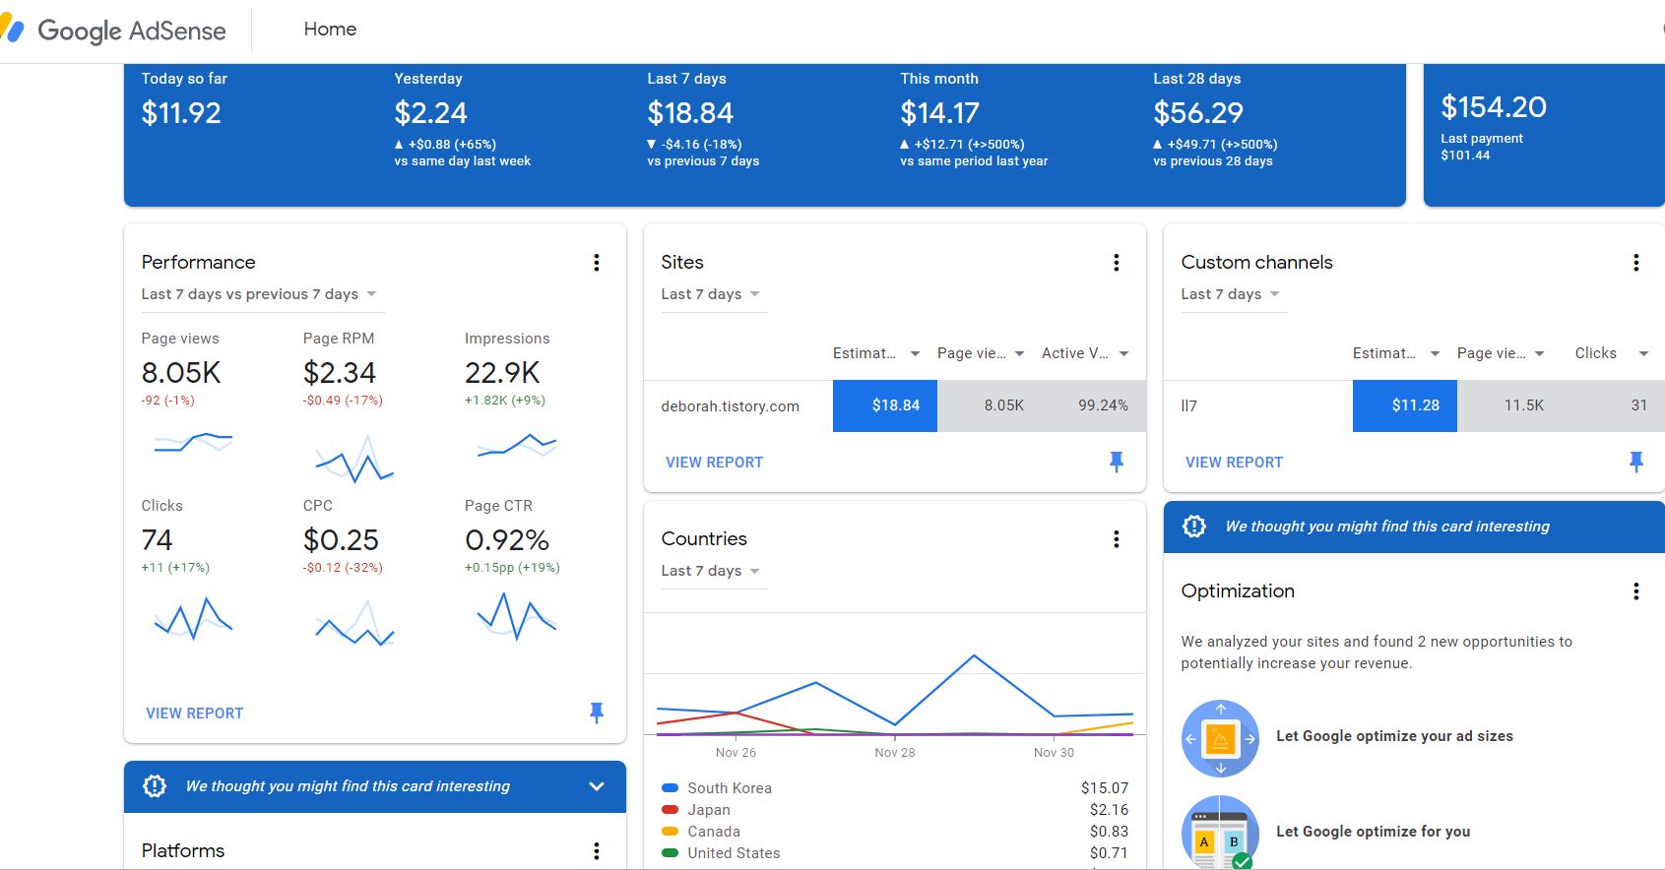Pin the Custom channels card
Viewport: 1665px width, 870px height.
point(1635,462)
